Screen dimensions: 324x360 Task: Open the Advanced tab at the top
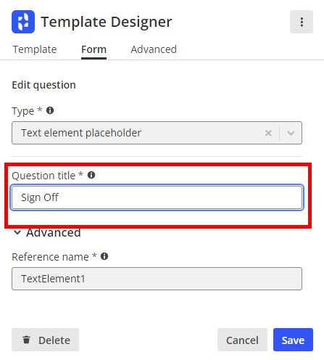click(x=154, y=49)
